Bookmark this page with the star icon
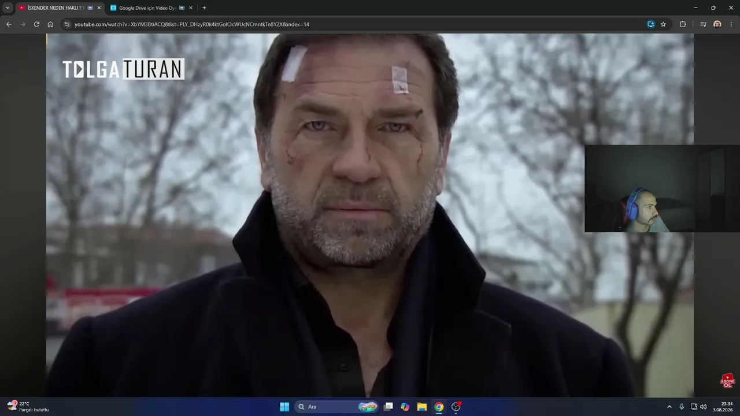Screen dimensions: 740x416 (x=663, y=24)
